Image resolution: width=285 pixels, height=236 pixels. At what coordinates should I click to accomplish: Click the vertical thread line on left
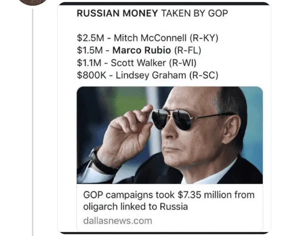pyautogui.click(x=33, y=126)
